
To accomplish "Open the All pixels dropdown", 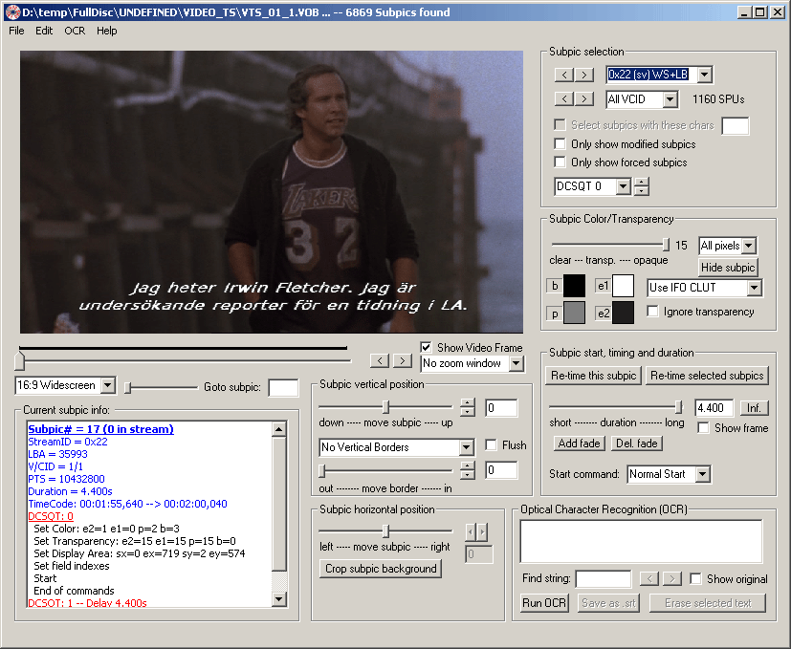I will [749, 246].
